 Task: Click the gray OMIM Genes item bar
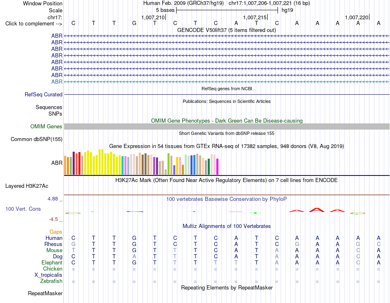(x=227, y=126)
